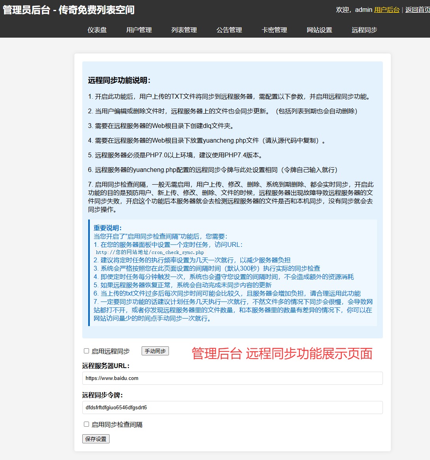Click instruction 2 about 编辑或删除文件
Image resolution: width=430 pixels, height=460 pixels.
pyautogui.click(x=223, y=111)
